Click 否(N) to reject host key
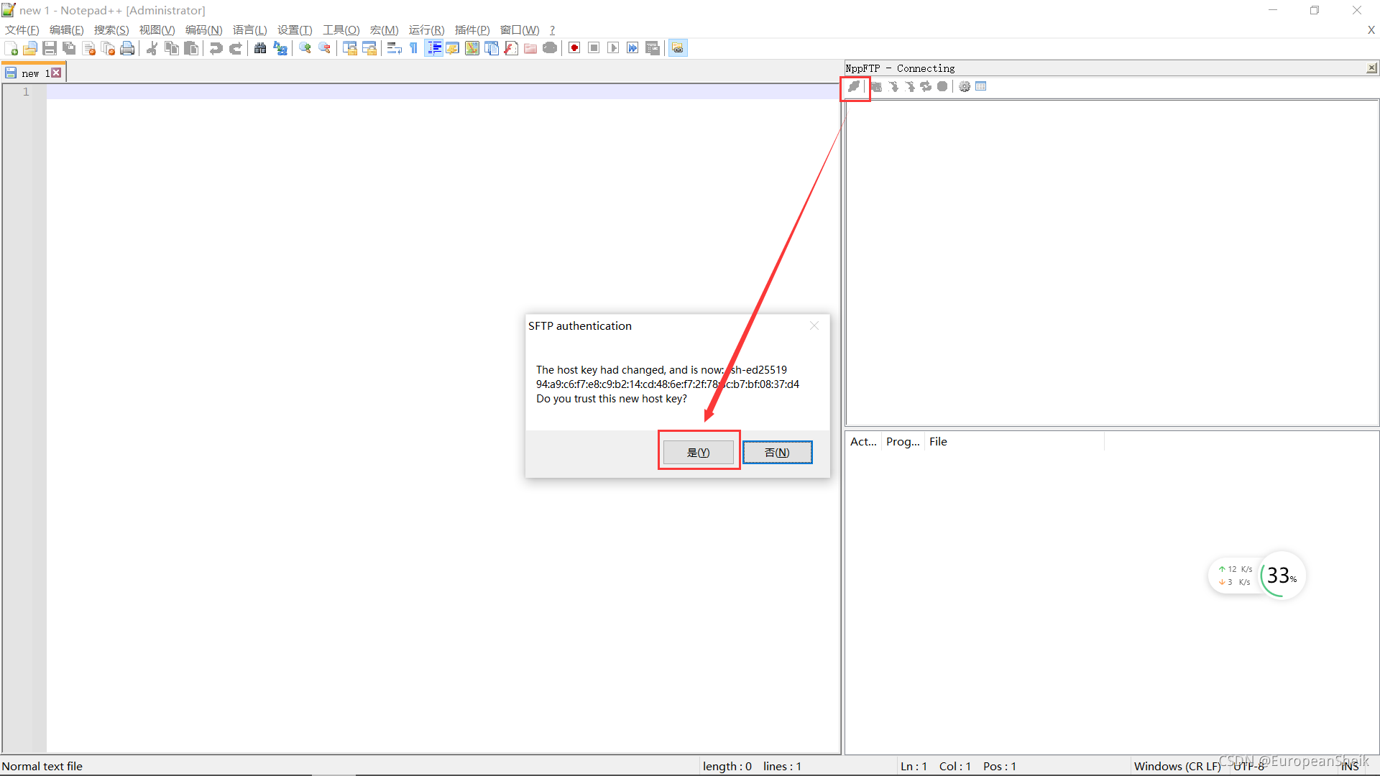Screen dimensions: 1380x776 (778, 452)
